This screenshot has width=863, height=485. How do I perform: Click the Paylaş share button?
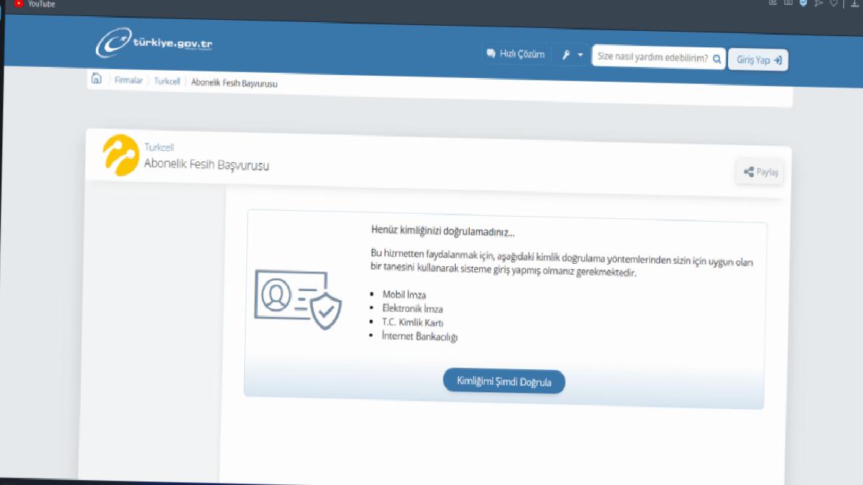pos(760,172)
